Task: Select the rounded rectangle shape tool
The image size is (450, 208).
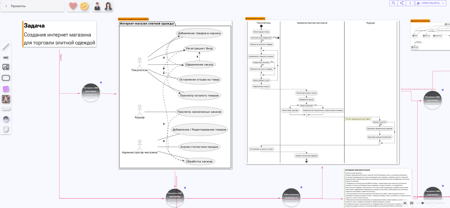Action: (x=6, y=78)
